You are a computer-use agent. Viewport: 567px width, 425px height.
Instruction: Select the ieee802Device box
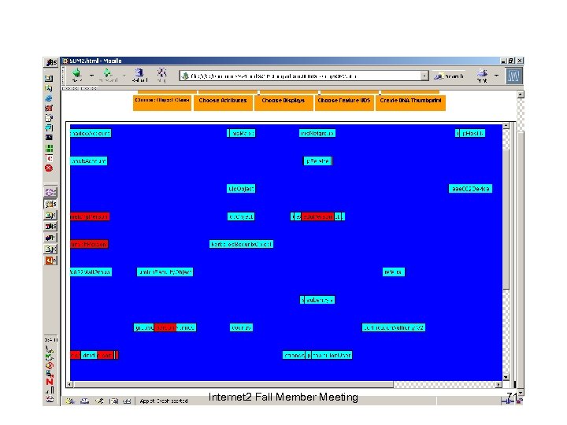click(470, 189)
